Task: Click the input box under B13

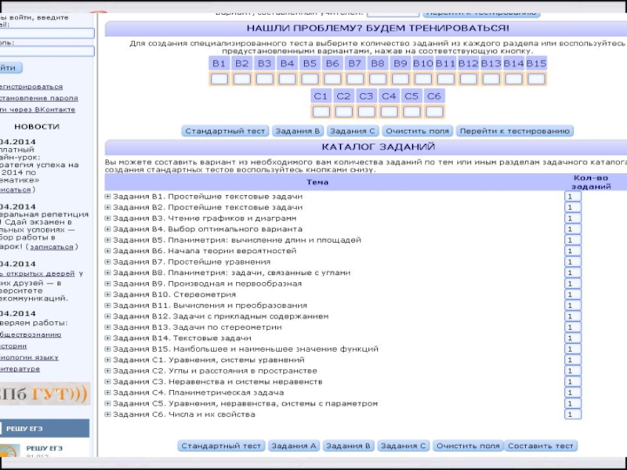Action: [491, 79]
